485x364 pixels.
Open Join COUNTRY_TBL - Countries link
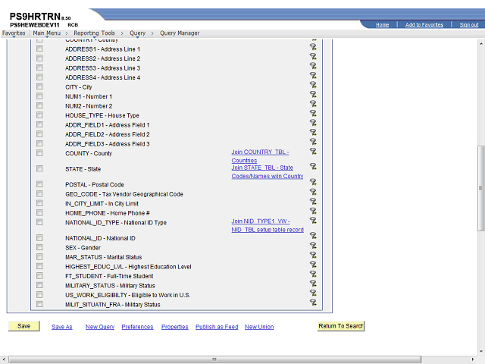pos(260,156)
